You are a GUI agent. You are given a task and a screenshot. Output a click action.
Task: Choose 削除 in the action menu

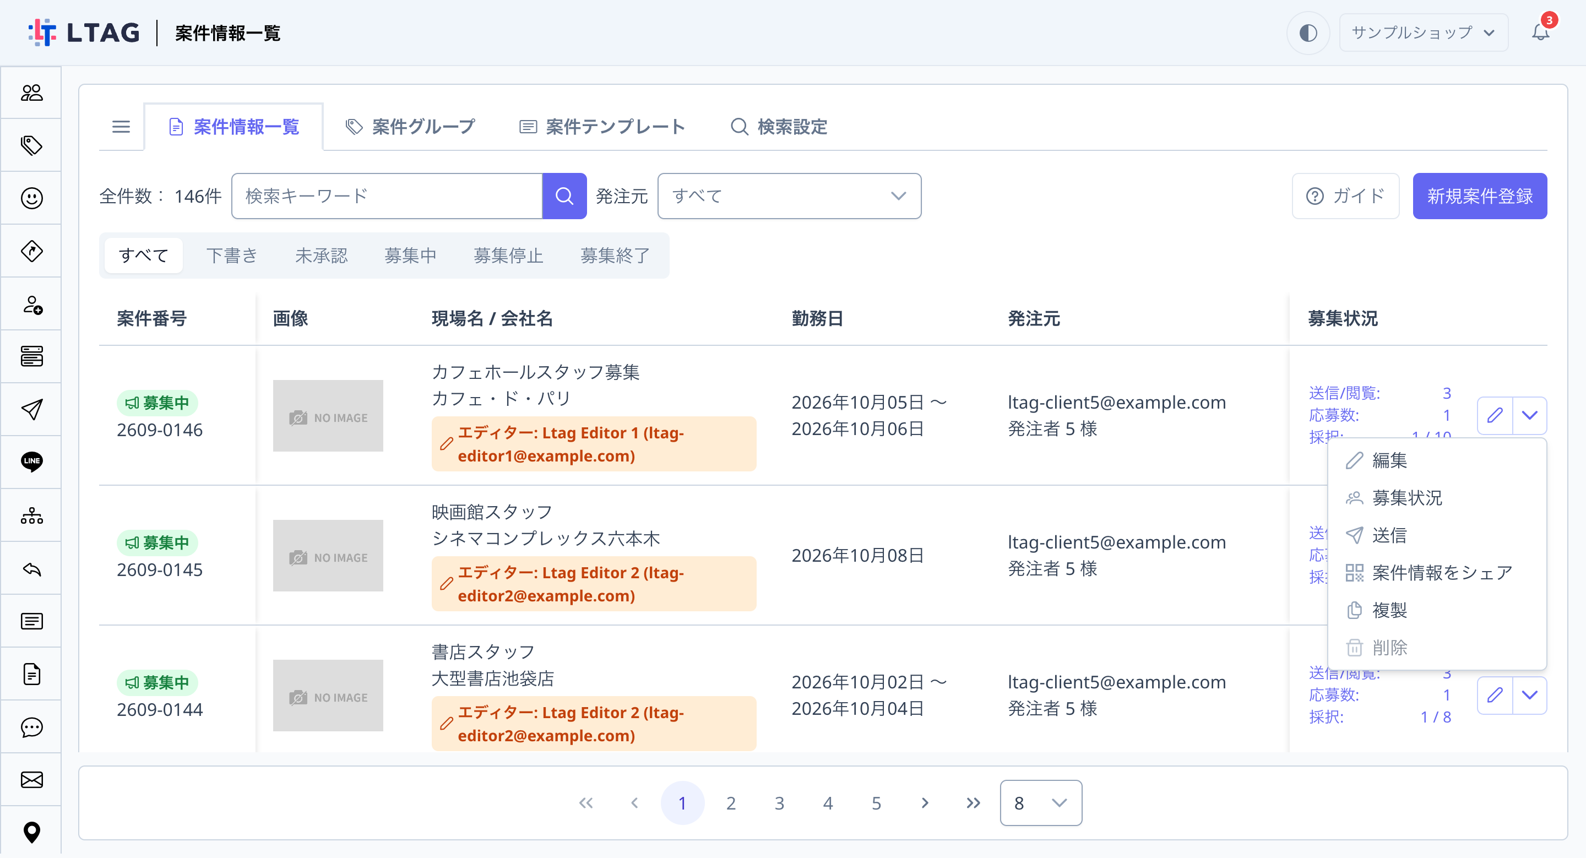(x=1437, y=648)
